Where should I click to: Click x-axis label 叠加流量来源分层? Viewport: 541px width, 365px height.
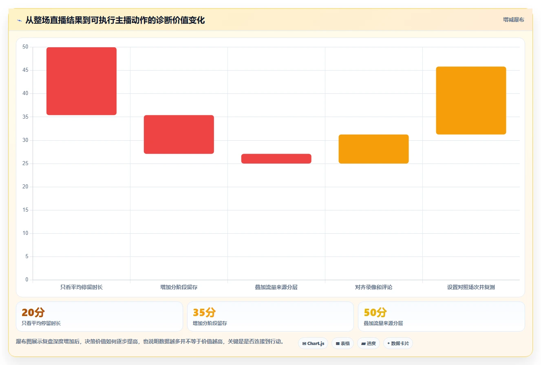click(276, 287)
